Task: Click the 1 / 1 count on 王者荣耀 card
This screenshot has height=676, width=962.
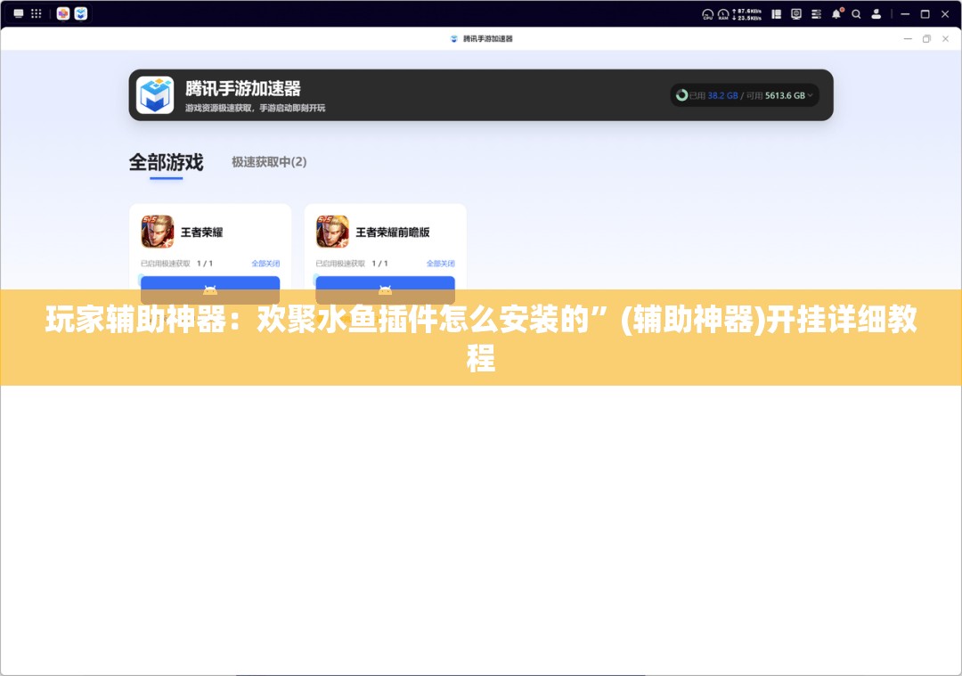Action: (x=205, y=263)
